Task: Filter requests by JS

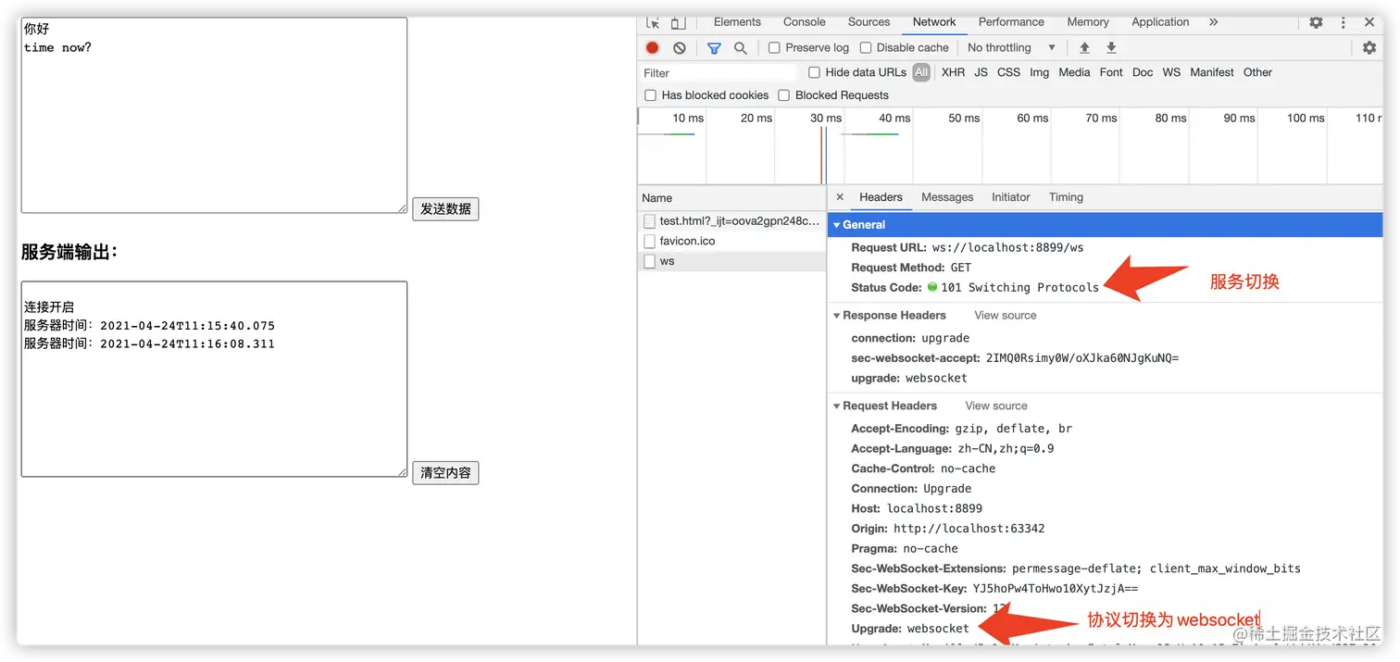Action: click(x=981, y=72)
